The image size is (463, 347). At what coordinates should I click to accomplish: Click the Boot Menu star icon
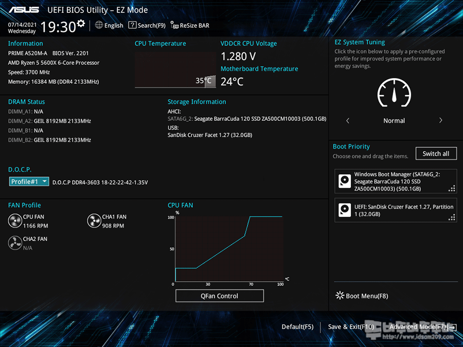point(340,296)
